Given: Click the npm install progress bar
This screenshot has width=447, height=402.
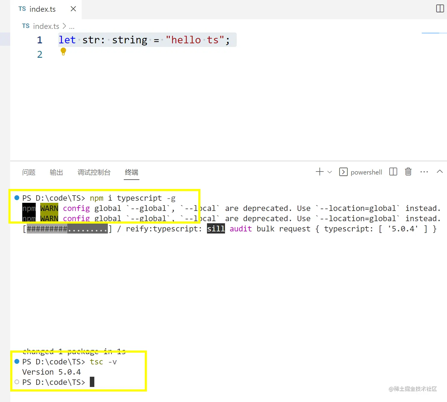Looking at the screenshot, I should click(67, 229).
